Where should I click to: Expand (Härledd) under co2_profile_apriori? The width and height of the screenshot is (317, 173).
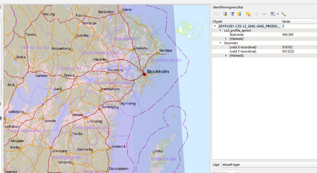[226, 39]
